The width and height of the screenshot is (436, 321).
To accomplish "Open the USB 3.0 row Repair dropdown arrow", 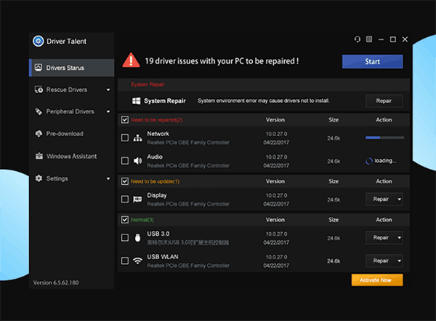I will [399, 238].
